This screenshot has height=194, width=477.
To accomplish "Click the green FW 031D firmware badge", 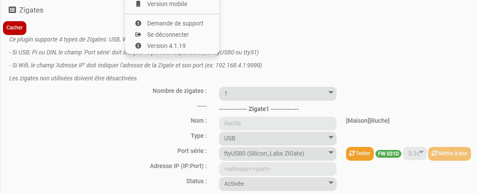I will click(x=388, y=154).
